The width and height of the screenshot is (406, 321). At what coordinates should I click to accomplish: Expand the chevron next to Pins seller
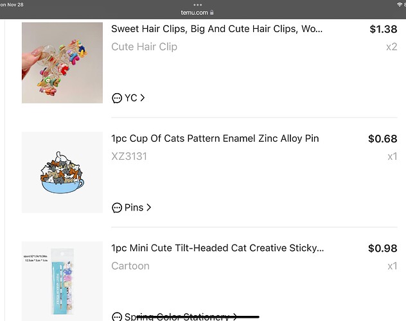click(149, 208)
